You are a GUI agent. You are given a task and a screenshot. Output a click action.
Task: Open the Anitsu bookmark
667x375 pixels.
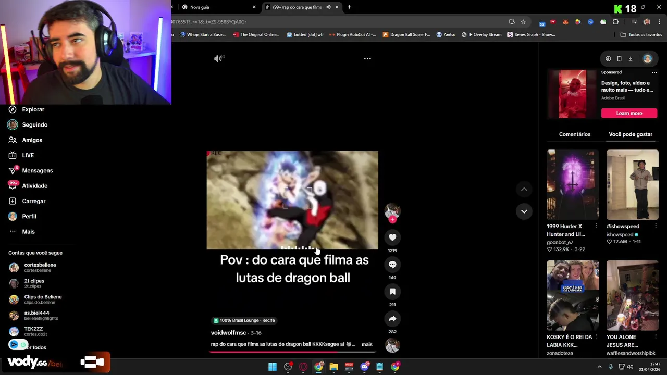click(446, 35)
